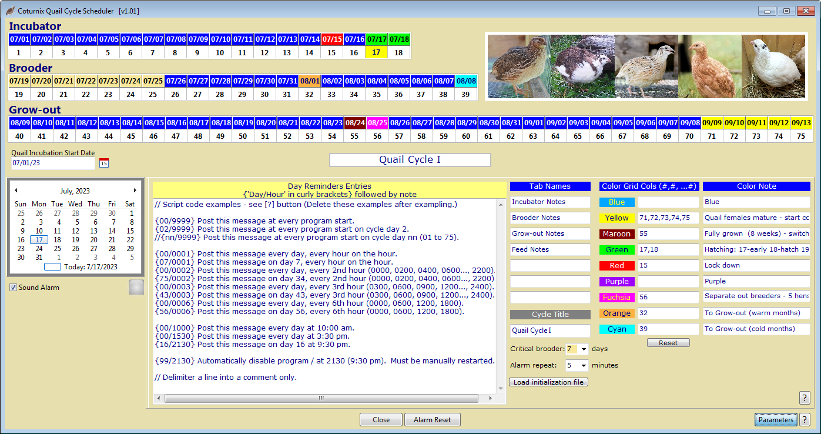Open the Alarm repeat minutes dropdown
Viewport: 821px width, 434px height.
[582, 365]
